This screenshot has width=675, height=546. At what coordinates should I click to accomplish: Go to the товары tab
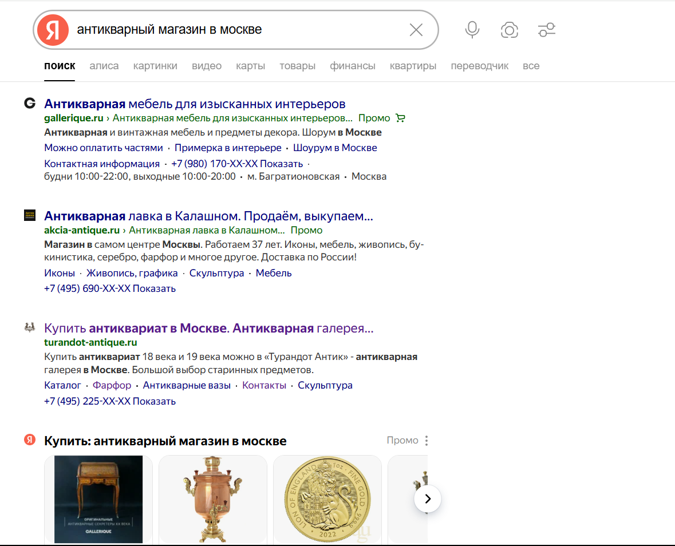click(x=298, y=66)
